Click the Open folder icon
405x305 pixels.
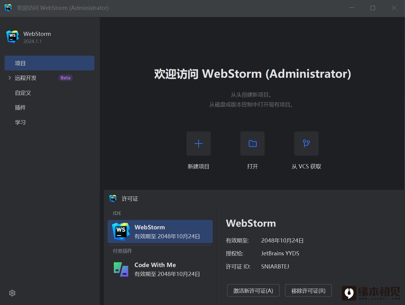253,144
